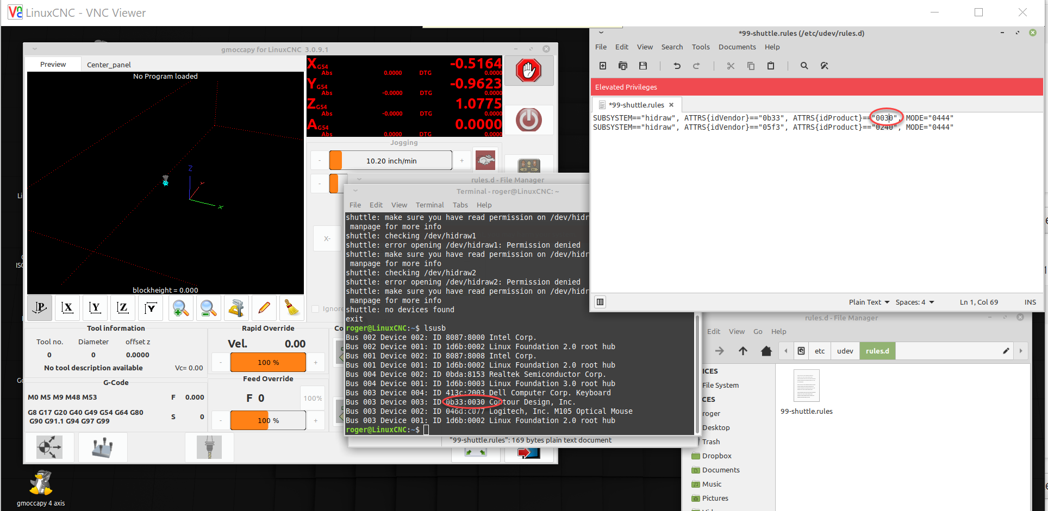1048x511 pixels.
Task: Adjust the Rapid Override 100% slider
Action: (x=268, y=362)
